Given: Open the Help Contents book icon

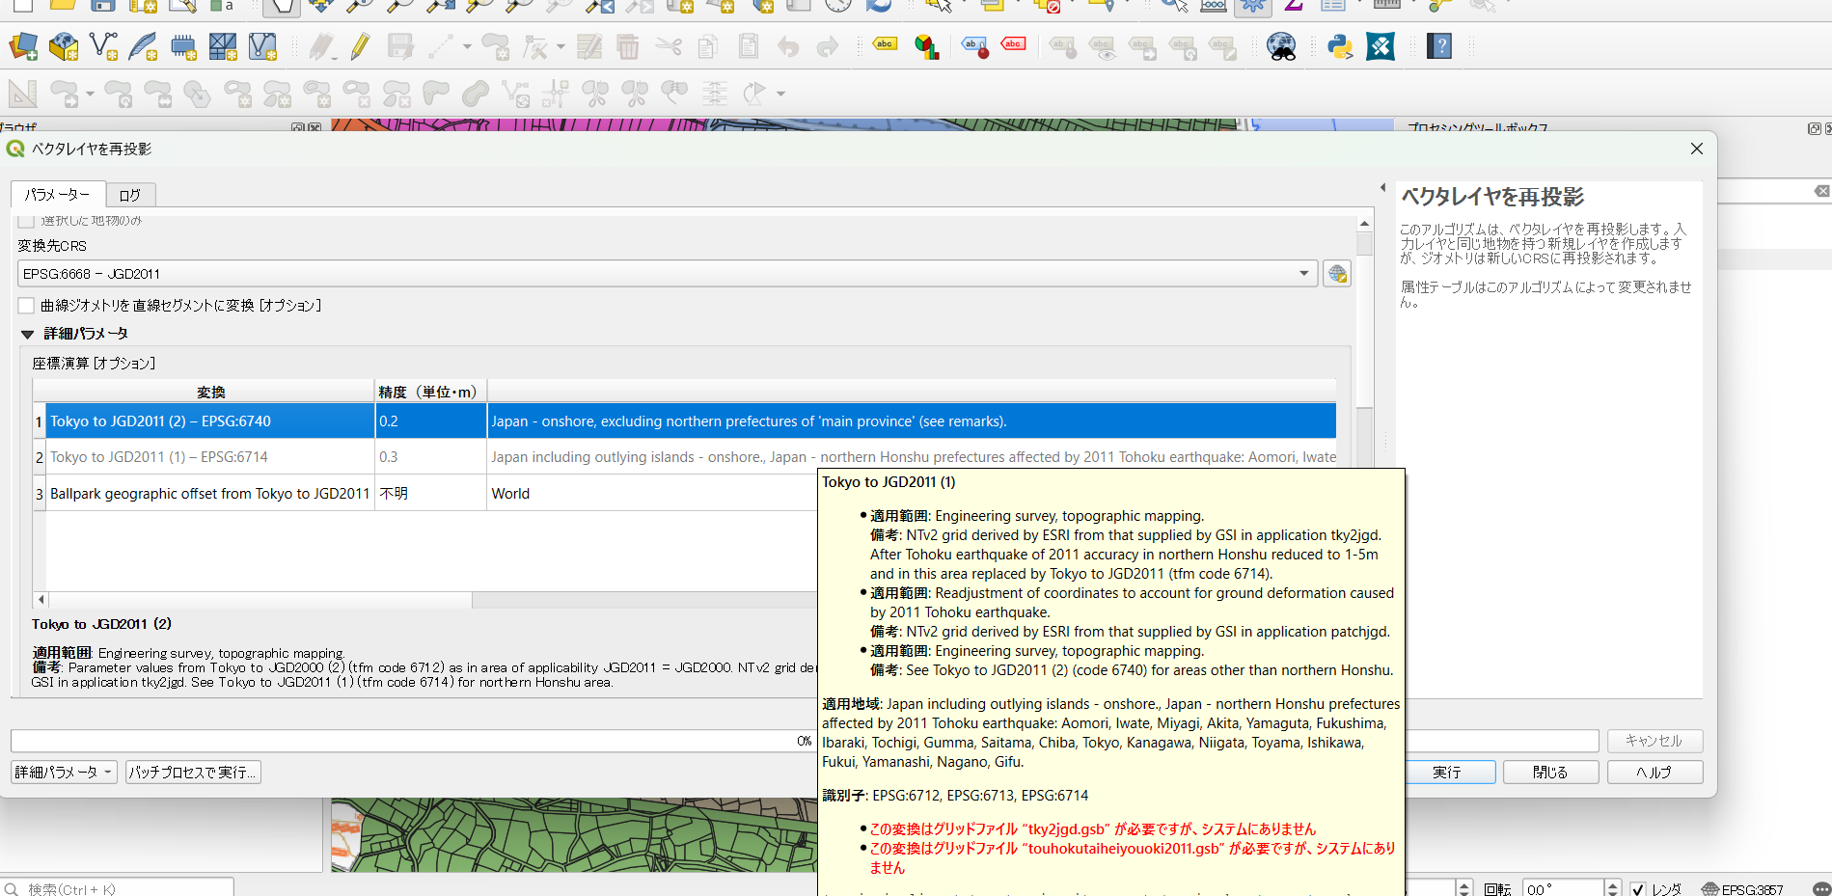Looking at the screenshot, I should click(1439, 46).
